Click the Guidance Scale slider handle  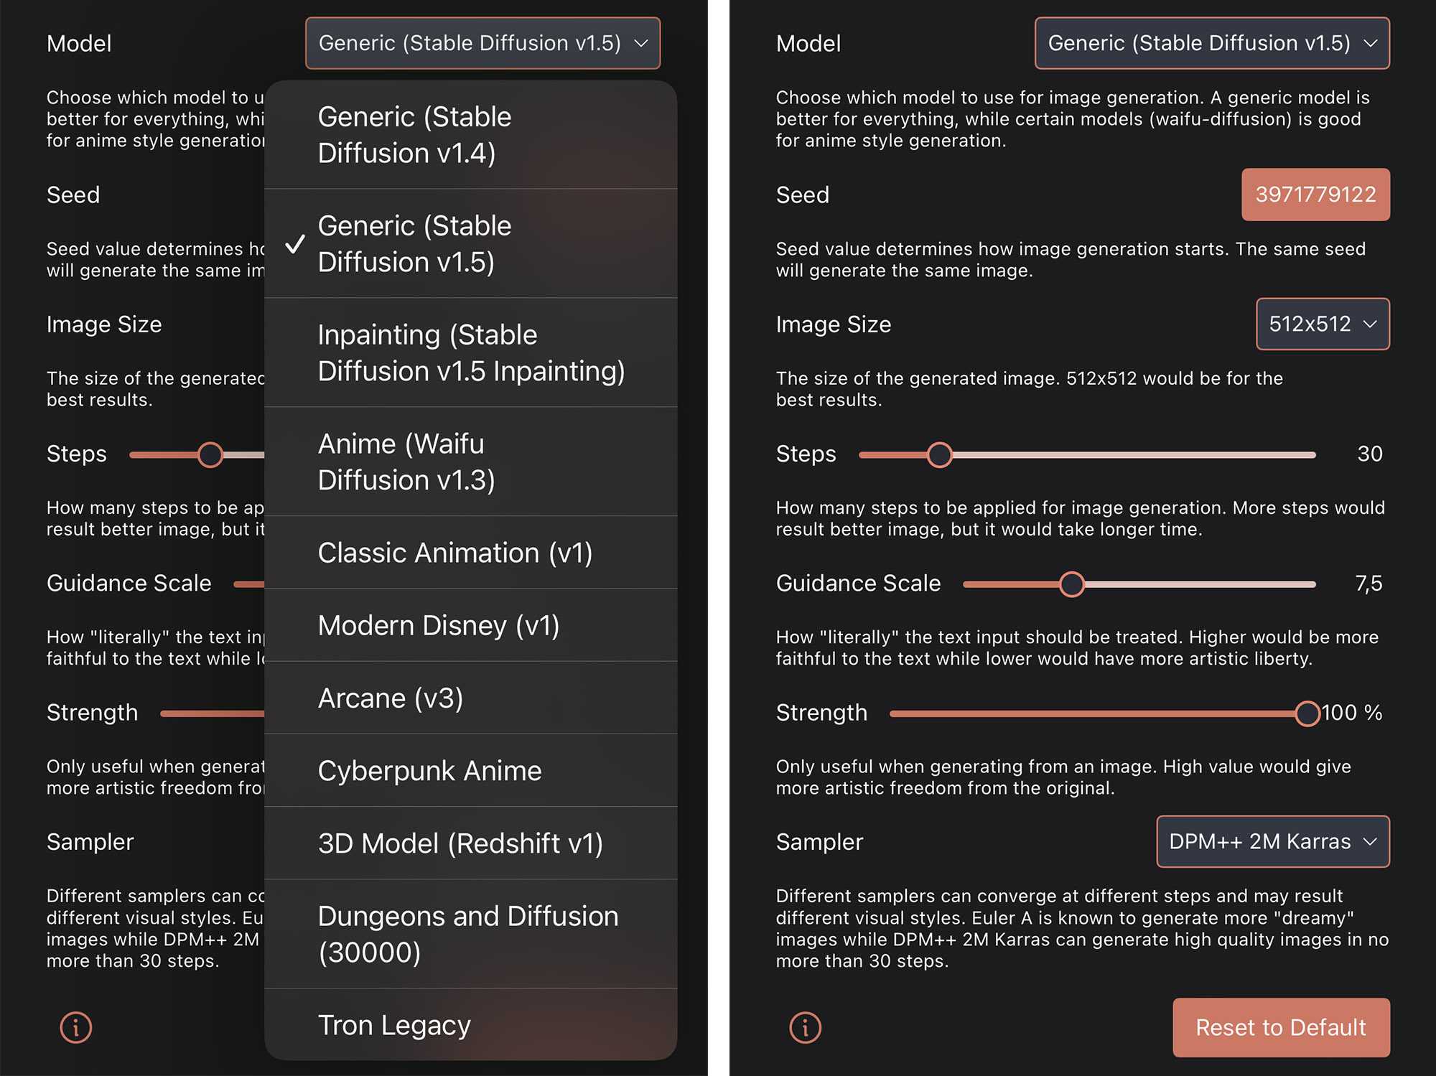(1071, 584)
